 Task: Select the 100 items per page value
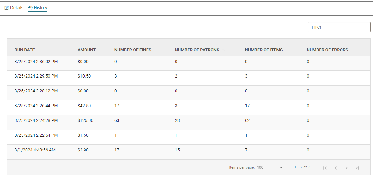click(260, 167)
